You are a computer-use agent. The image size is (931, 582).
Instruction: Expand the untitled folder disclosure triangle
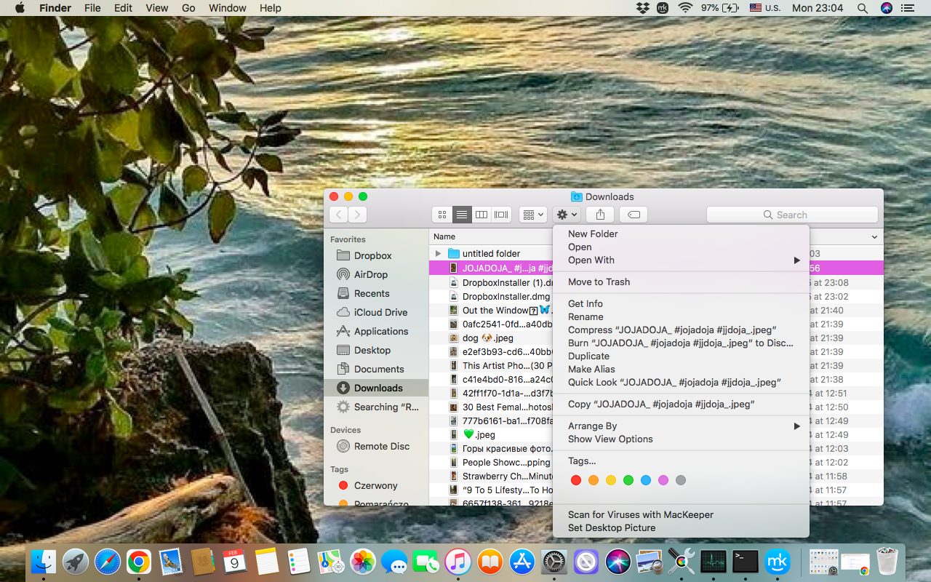click(x=436, y=253)
